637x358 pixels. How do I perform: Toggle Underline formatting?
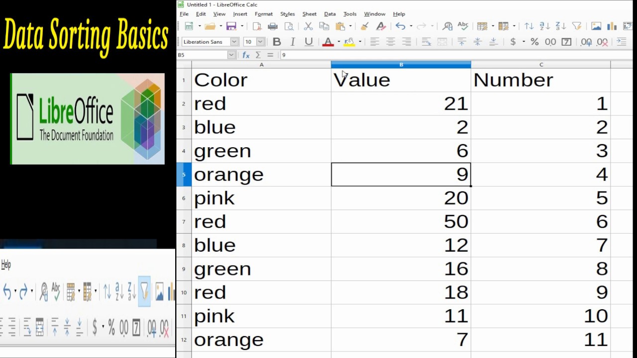pyautogui.click(x=309, y=42)
